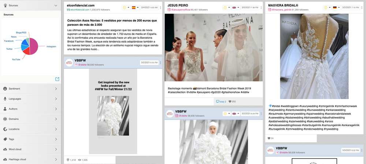Click the Authors person icon

point(5,109)
